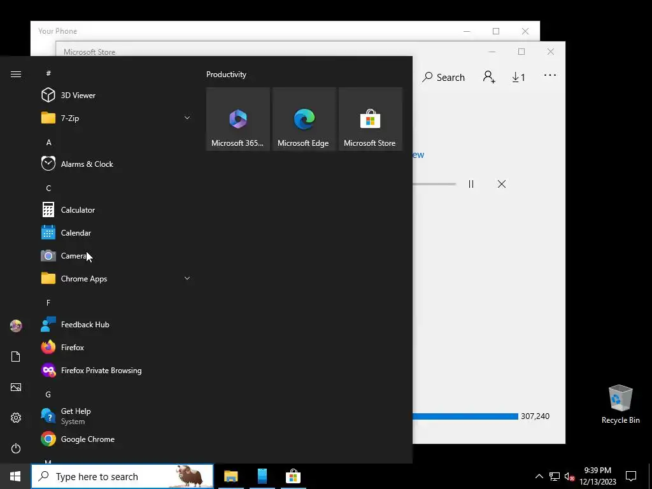Screen dimensions: 652x489
Task: Click the Microsoft Edge tile
Action: [x=304, y=119]
